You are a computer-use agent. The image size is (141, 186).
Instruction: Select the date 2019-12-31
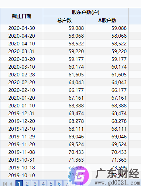click(22, 113)
